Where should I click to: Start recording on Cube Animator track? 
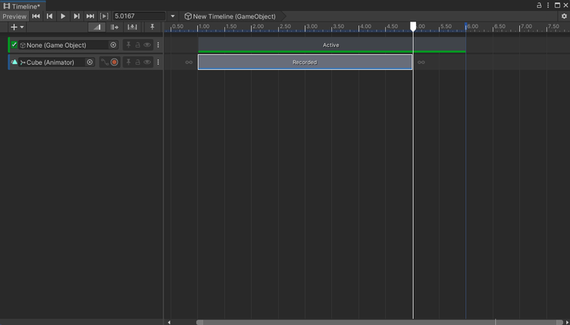tap(115, 62)
